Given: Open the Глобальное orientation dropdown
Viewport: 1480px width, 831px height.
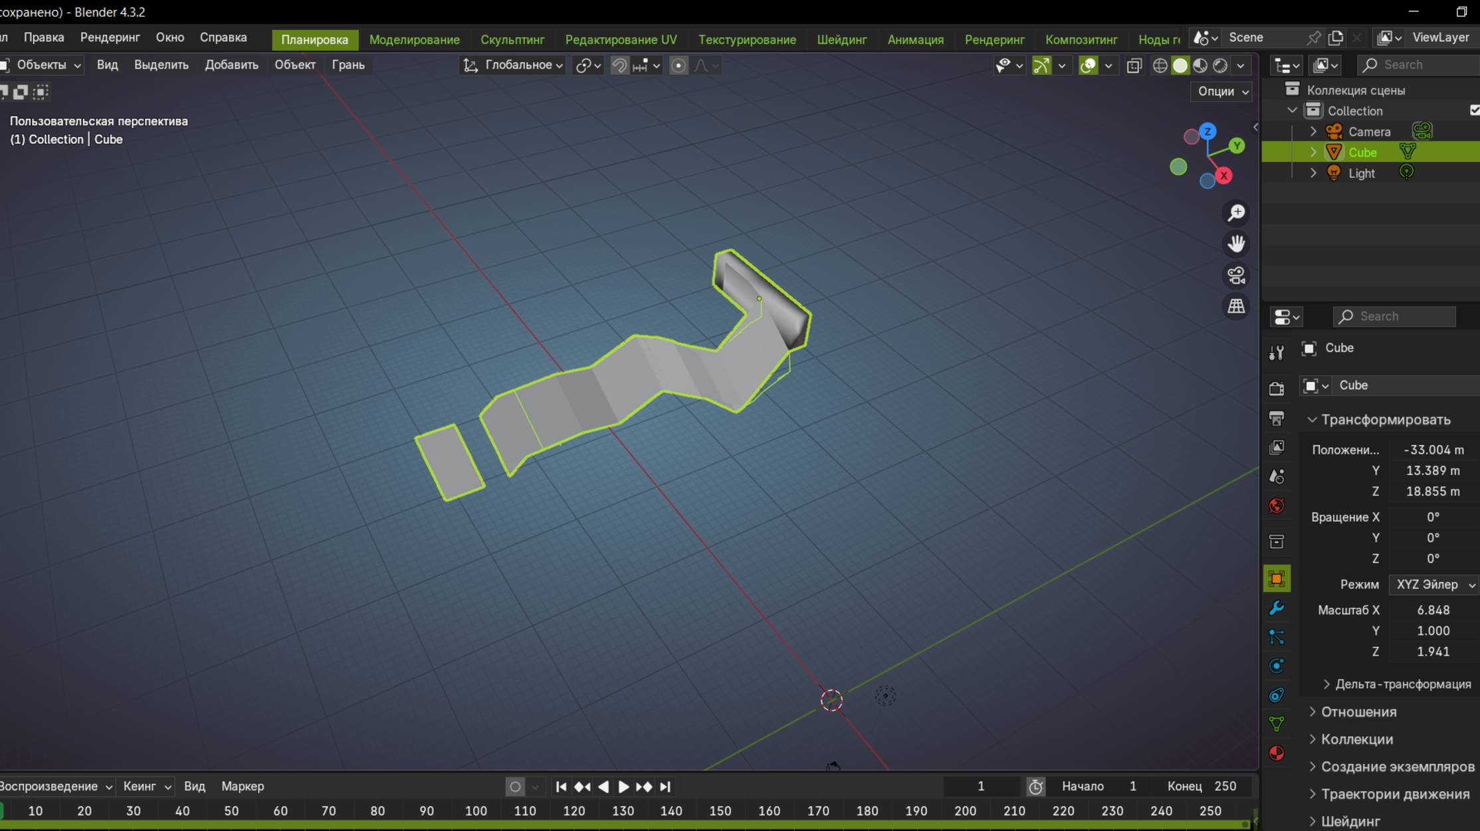Looking at the screenshot, I should [x=514, y=65].
